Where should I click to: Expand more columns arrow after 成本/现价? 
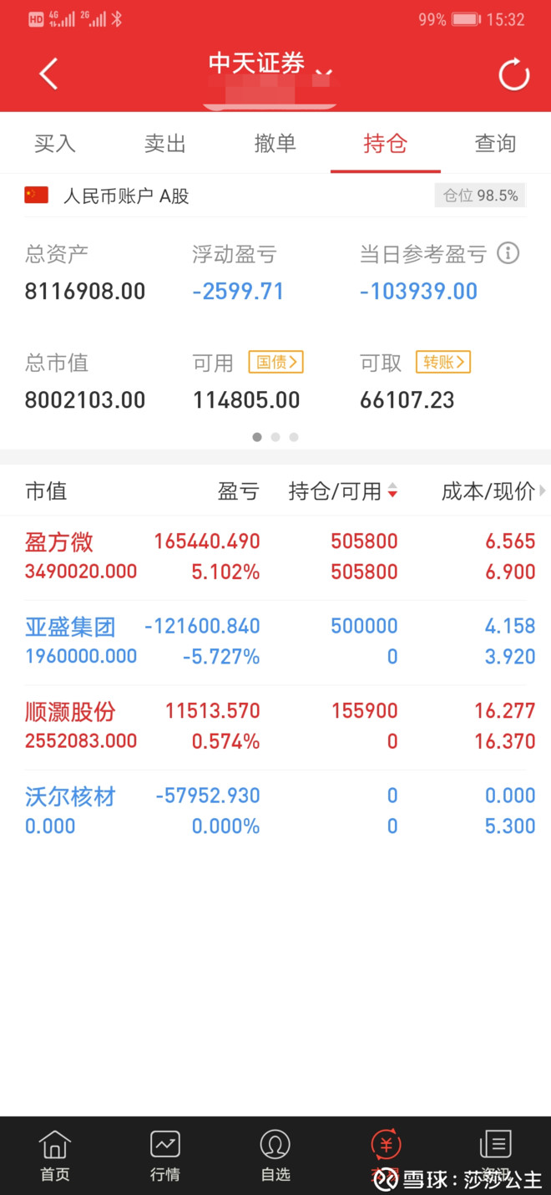click(x=543, y=491)
